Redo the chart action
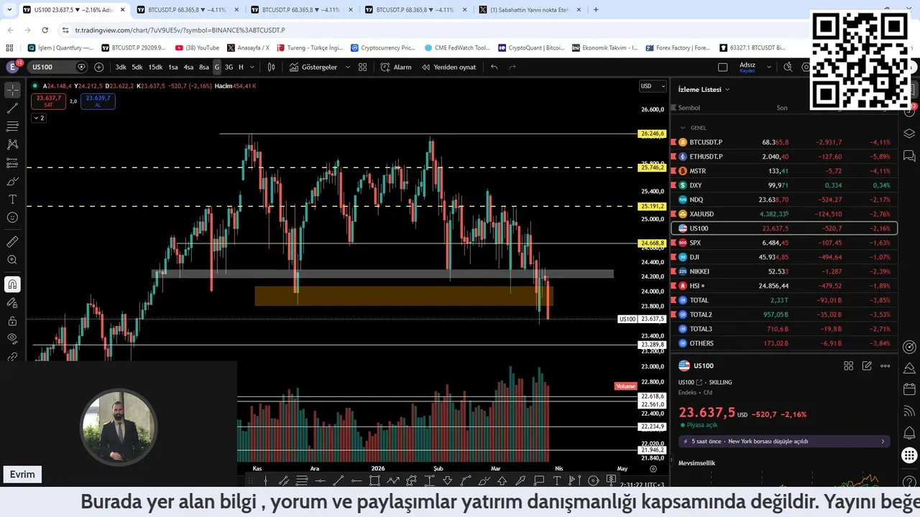The width and height of the screenshot is (920, 517). pyautogui.click(x=512, y=67)
